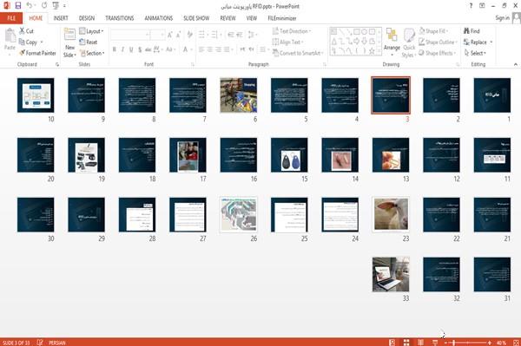Select slide 33 laptop thumbnail
Viewport: 521px width, 346px height.
[x=391, y=274]
